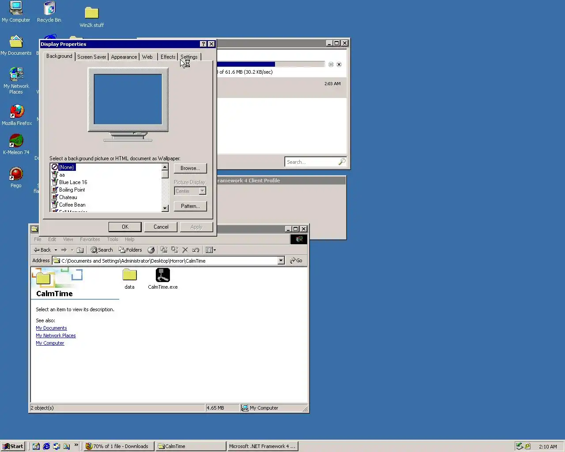Launch Internet Explorer from quick launch

(46, 446)
